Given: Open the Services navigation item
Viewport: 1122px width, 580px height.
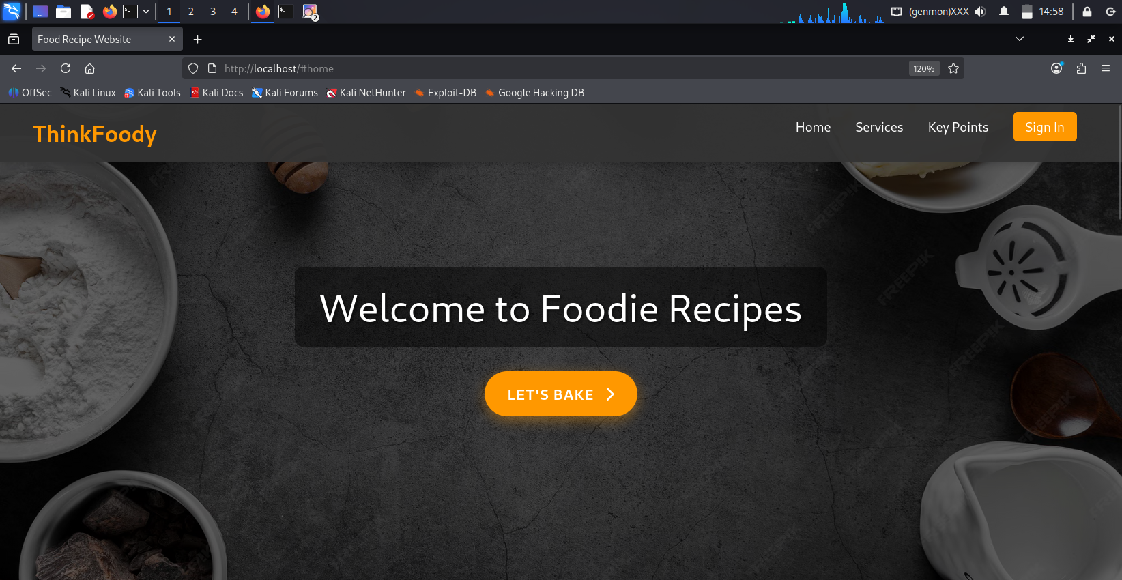Looking at the screenshot, I should 879,127.
